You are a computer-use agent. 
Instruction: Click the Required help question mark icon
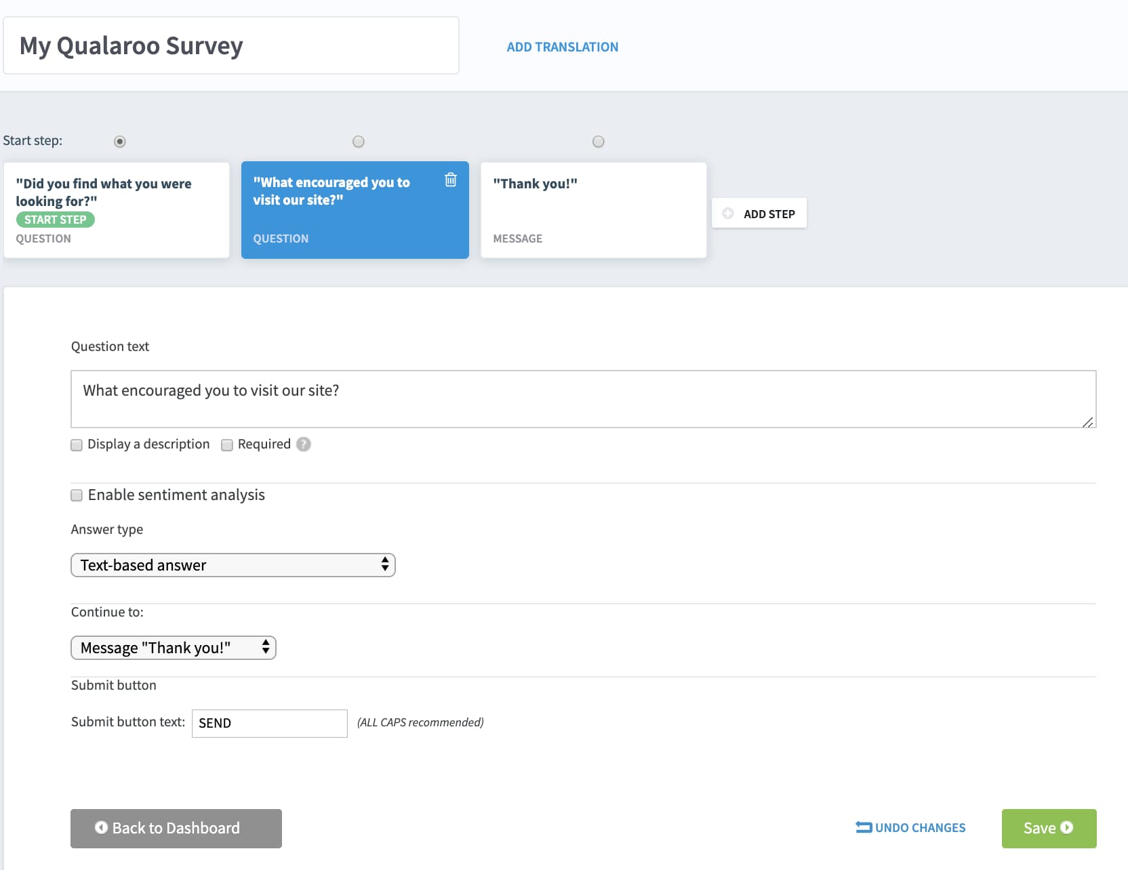(304, 444)
